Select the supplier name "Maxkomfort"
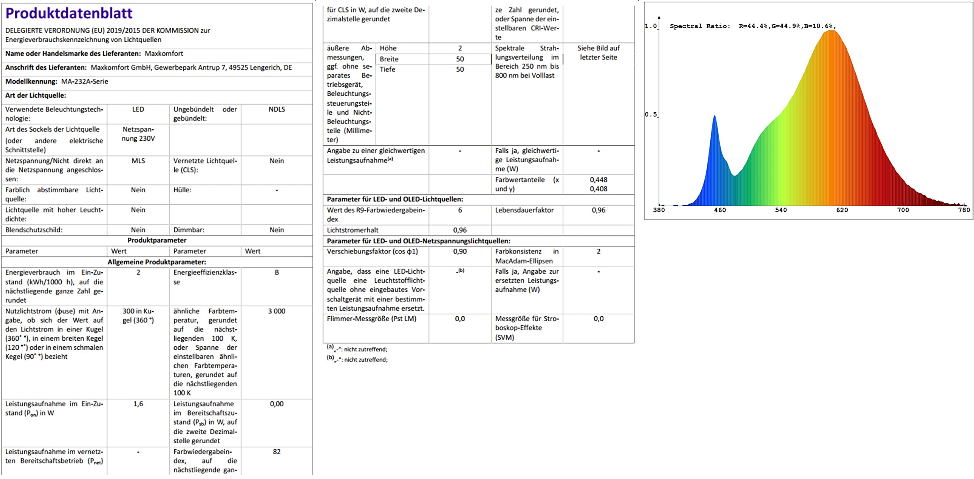 click(x=164, y=54)
